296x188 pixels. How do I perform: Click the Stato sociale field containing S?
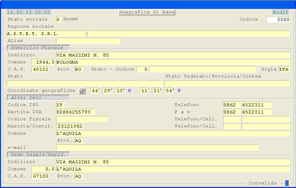[58, 19]
